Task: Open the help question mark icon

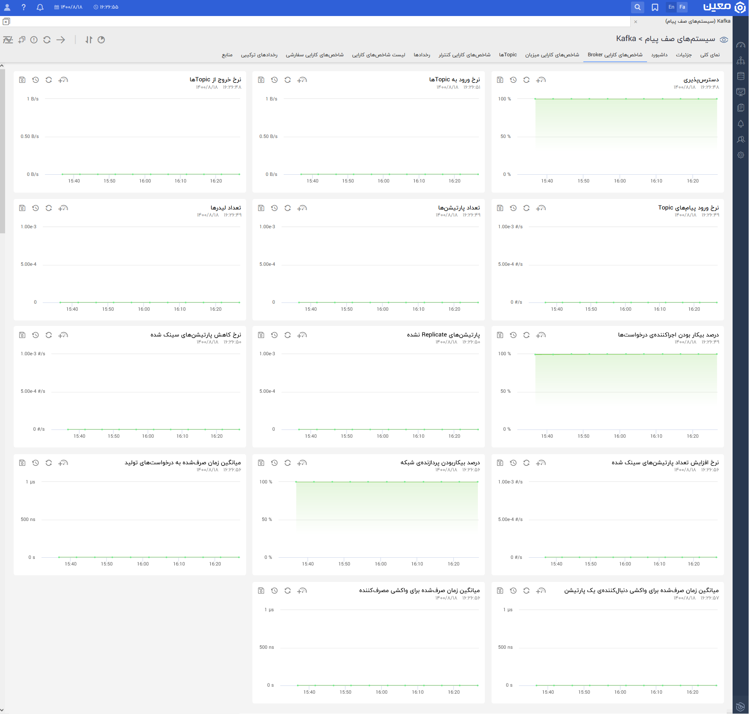Action: [x=23, y=7]
